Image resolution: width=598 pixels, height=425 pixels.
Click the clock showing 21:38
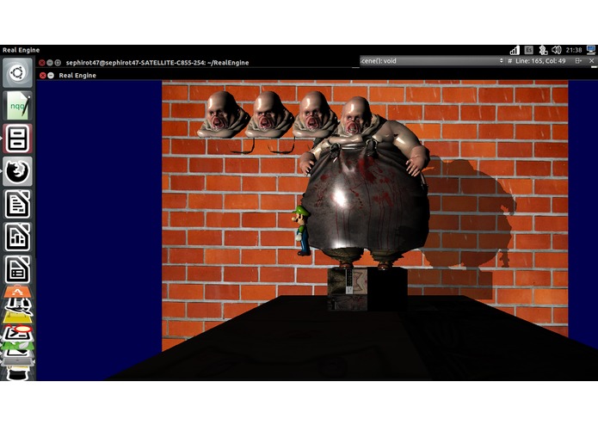coord(574,50)
